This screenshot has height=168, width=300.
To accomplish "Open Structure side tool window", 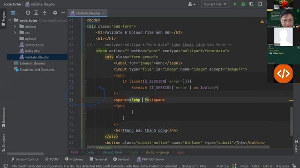I will click(3, 143).
